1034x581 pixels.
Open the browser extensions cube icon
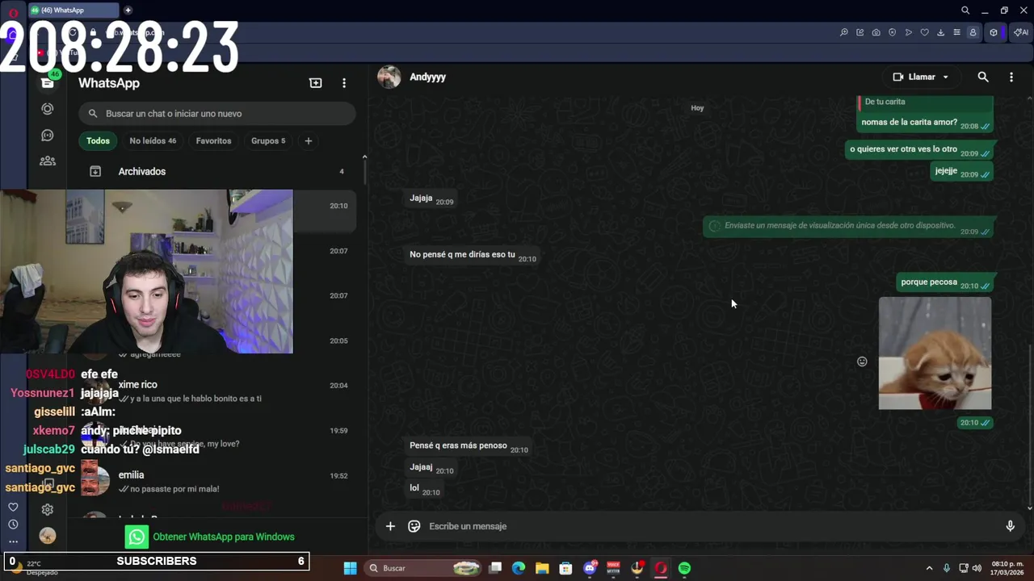click(994, 32)
